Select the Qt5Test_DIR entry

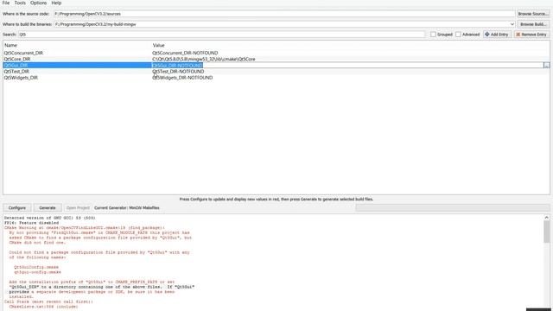point(16,72)
